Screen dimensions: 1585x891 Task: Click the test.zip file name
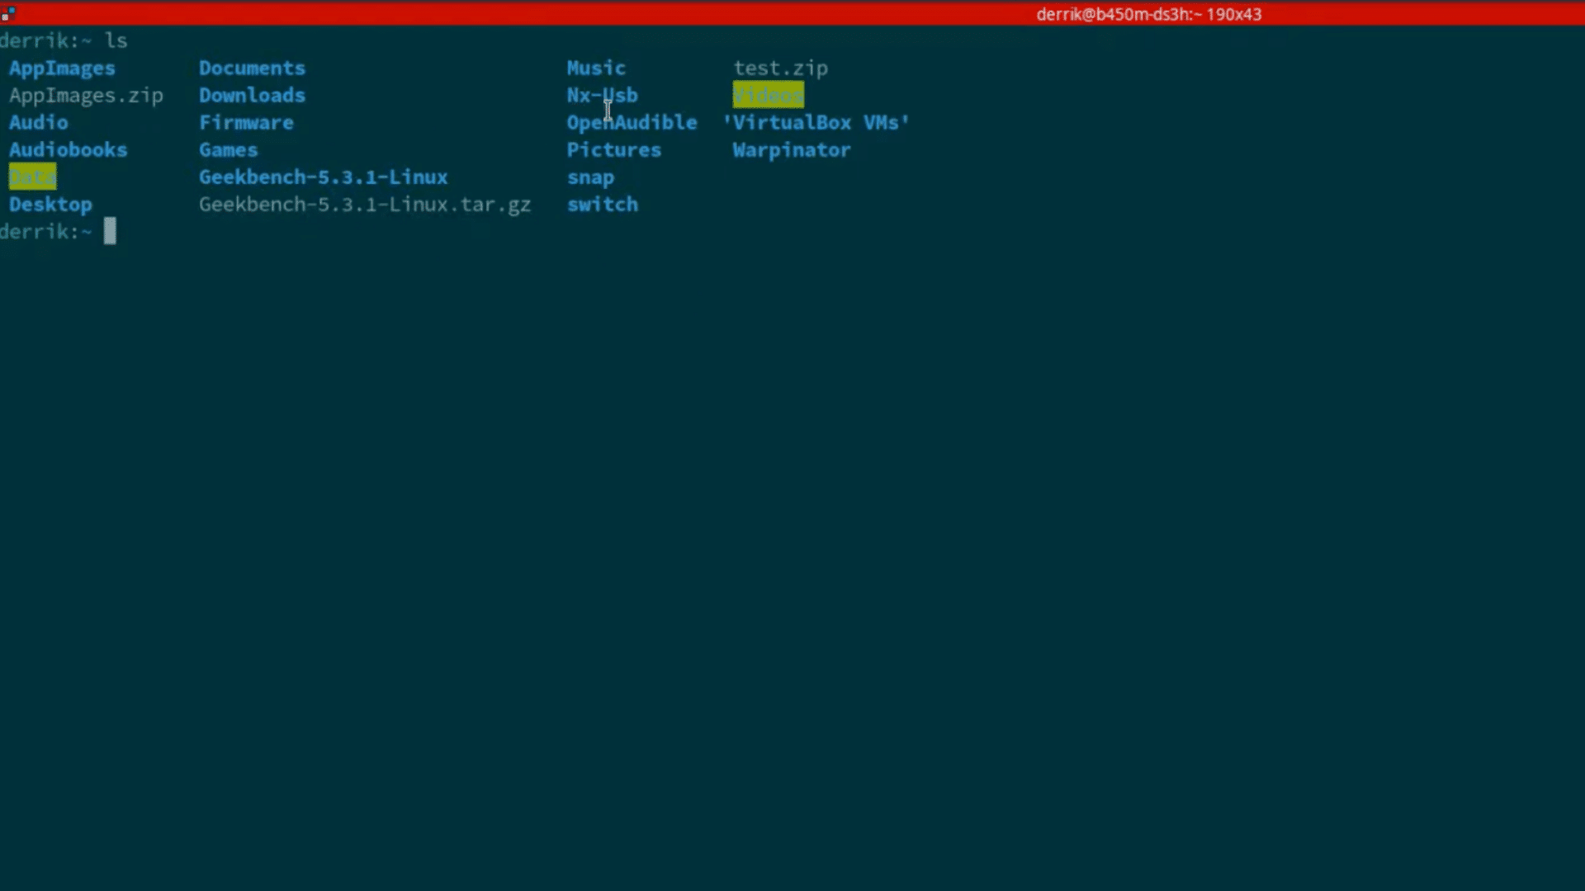780,68
